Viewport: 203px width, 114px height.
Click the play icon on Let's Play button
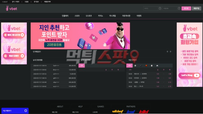(197, 75)
